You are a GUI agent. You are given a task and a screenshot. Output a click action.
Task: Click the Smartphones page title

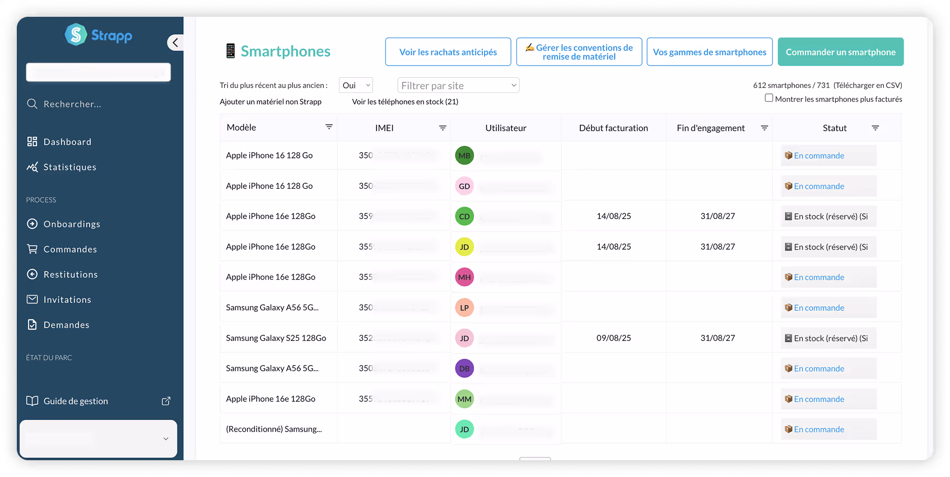pos(286,52)
